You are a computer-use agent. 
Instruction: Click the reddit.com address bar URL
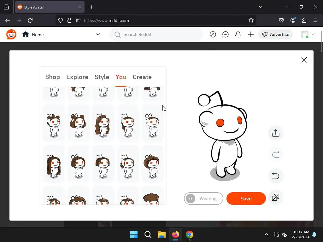(x=106, y=20)
